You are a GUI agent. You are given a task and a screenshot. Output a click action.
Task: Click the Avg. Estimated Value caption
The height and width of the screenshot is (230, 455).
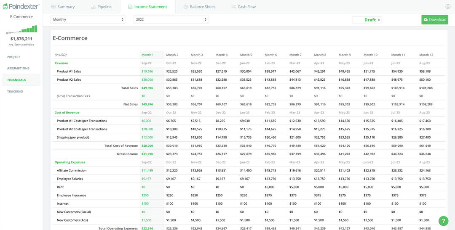coord(21,45)
